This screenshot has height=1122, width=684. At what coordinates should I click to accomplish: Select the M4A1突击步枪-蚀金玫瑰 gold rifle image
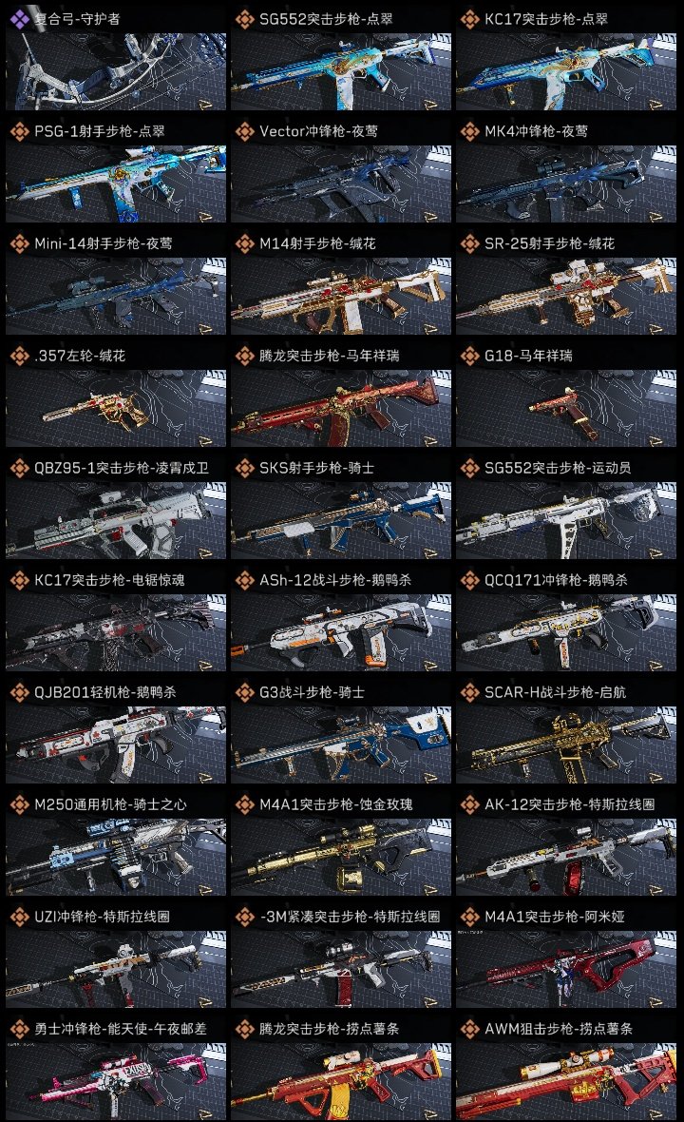pos(341,857)
